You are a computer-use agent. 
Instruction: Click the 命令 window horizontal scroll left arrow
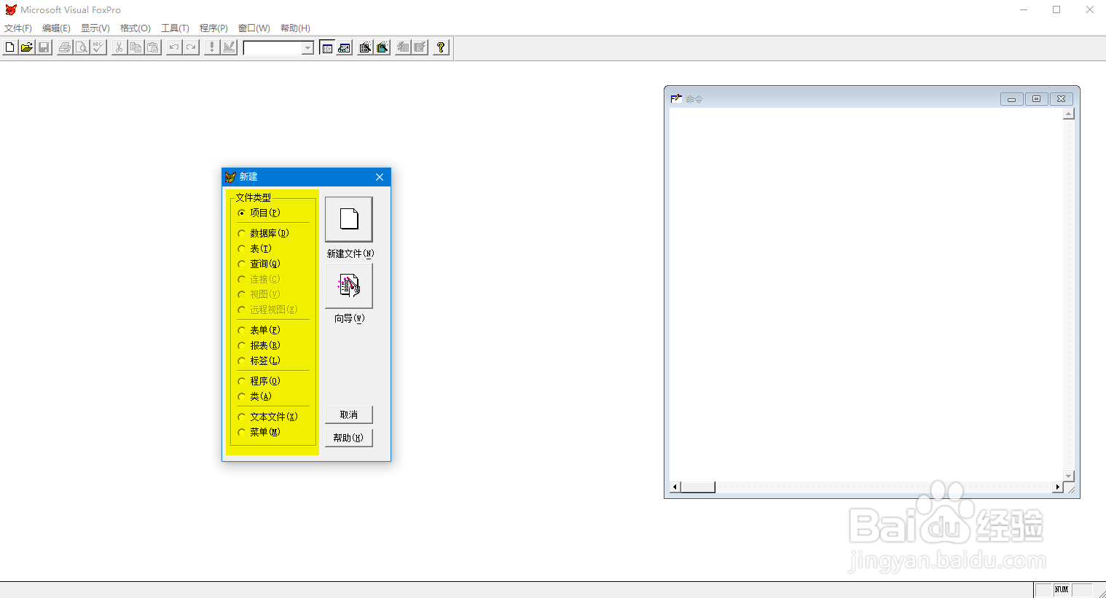coord(675,487)
